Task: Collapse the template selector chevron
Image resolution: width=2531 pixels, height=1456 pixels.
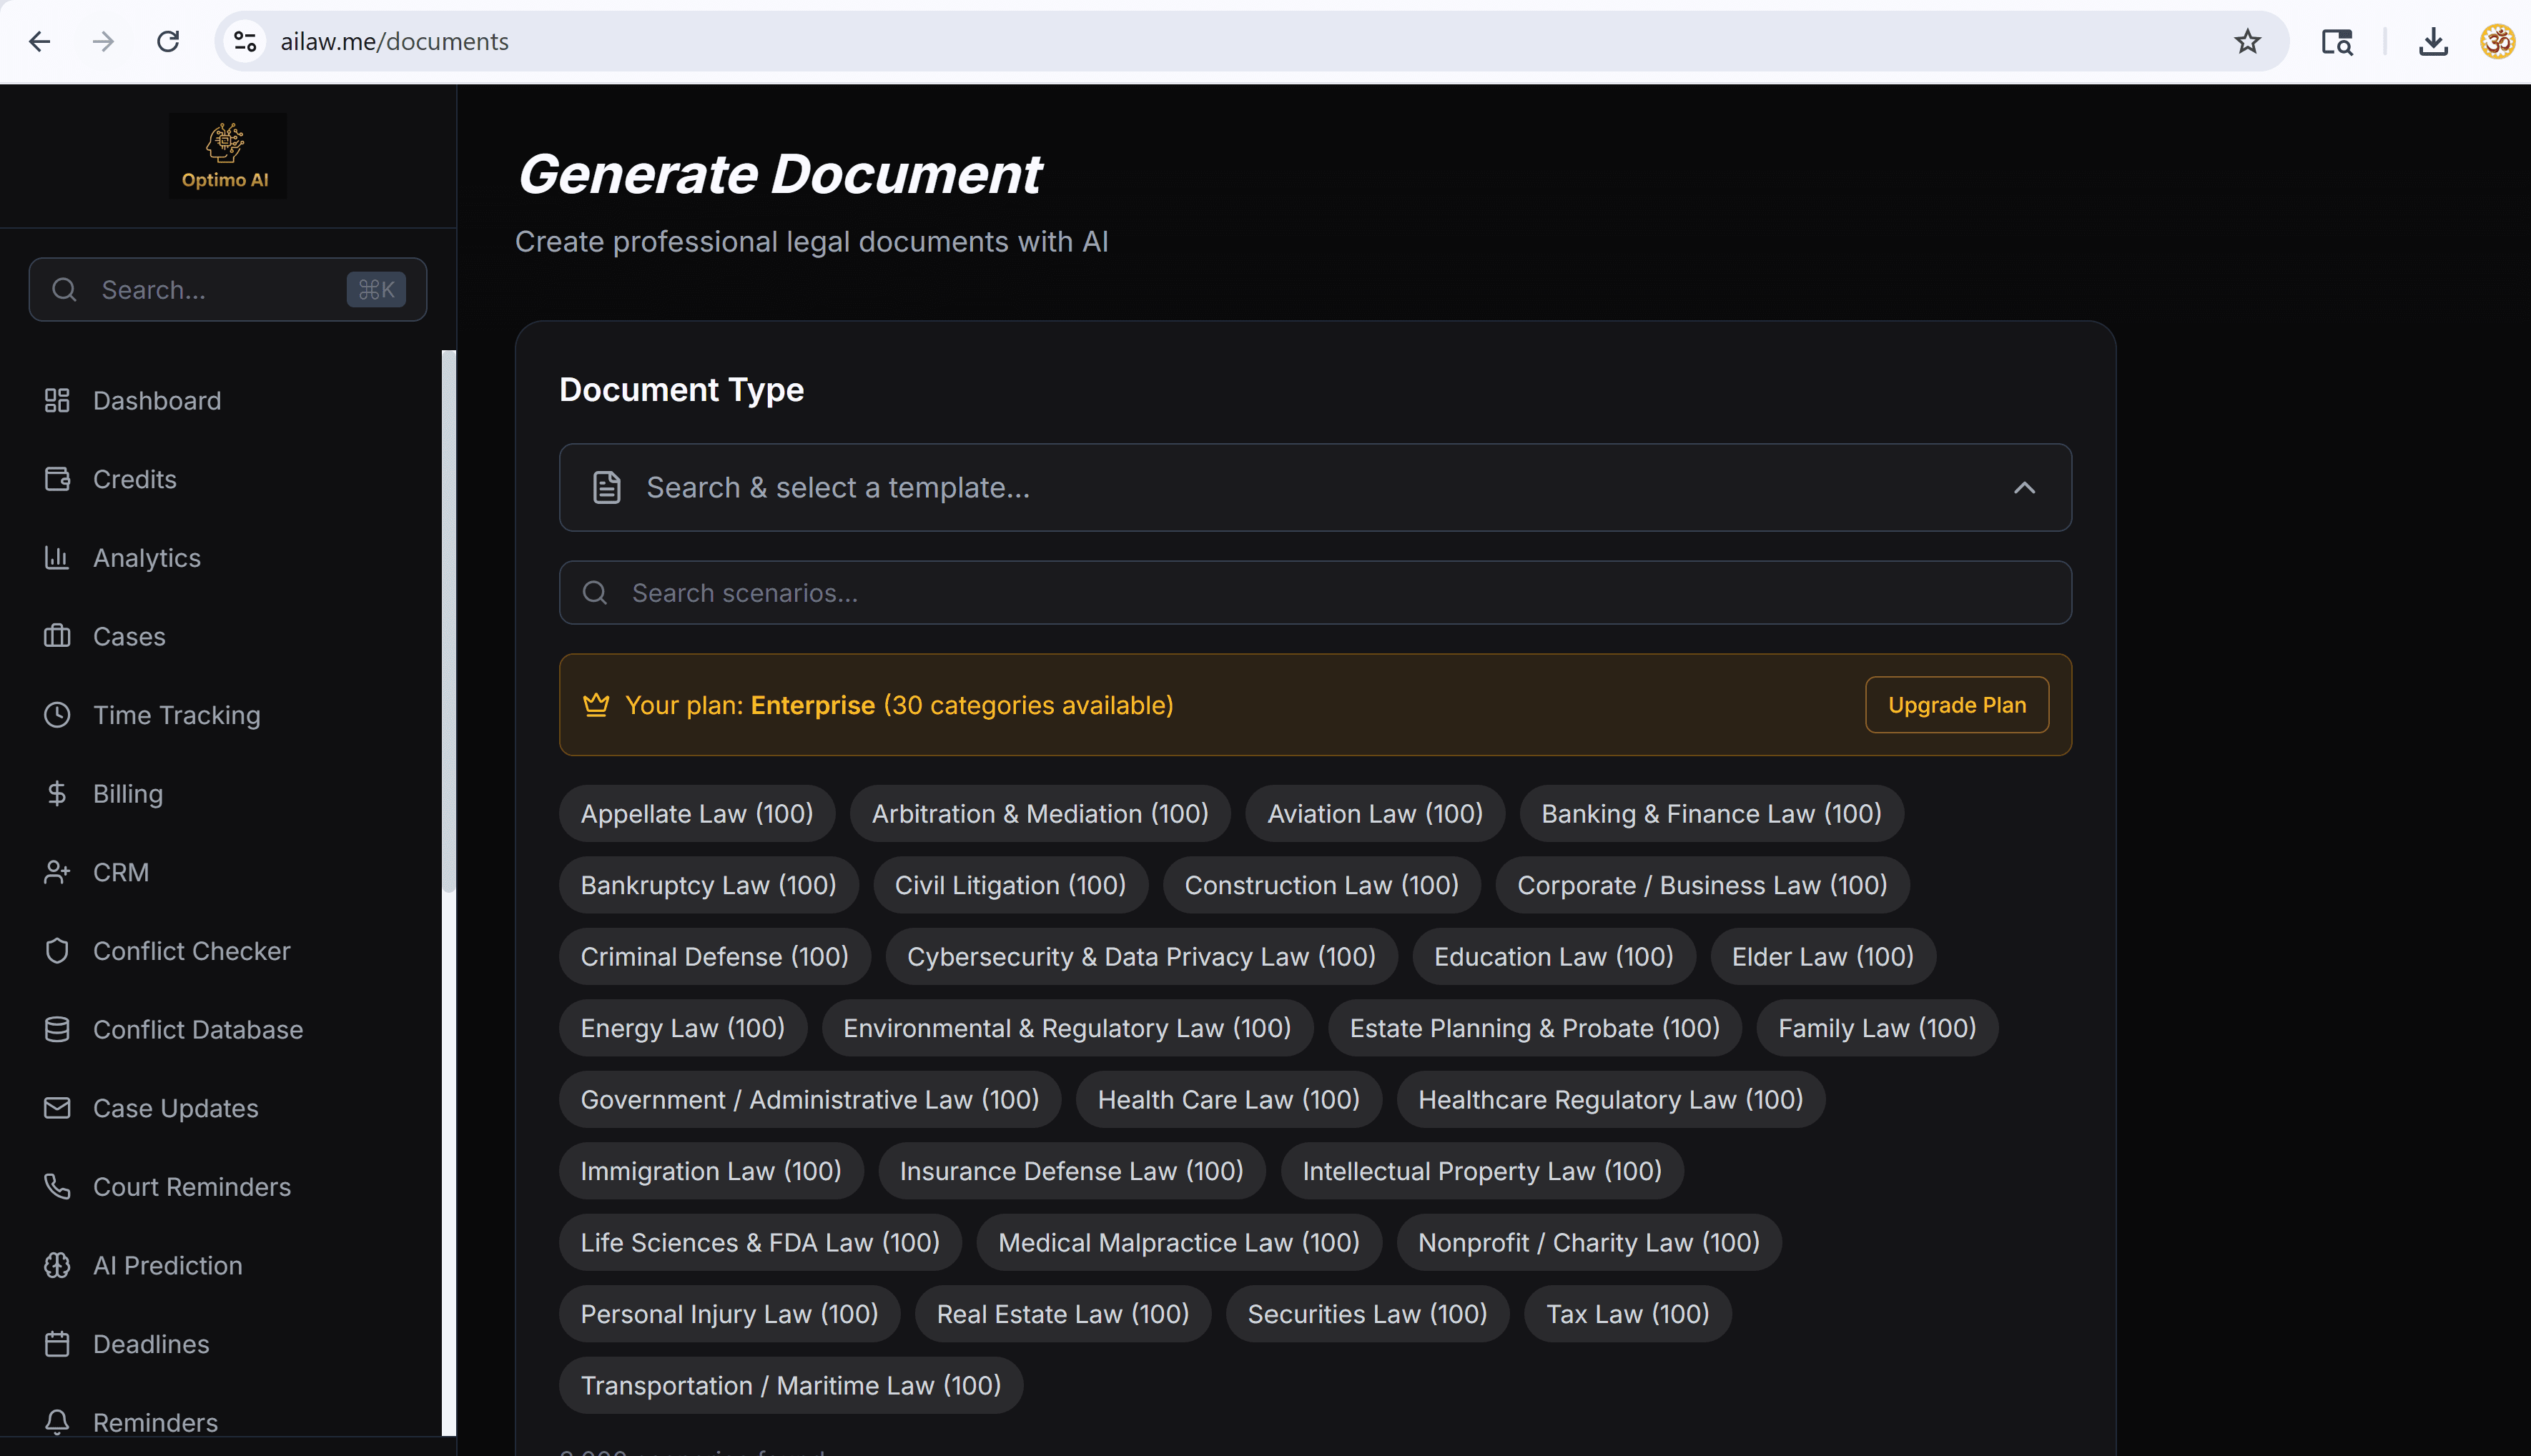Action: pyautogui.click(x=2024, y=488)
